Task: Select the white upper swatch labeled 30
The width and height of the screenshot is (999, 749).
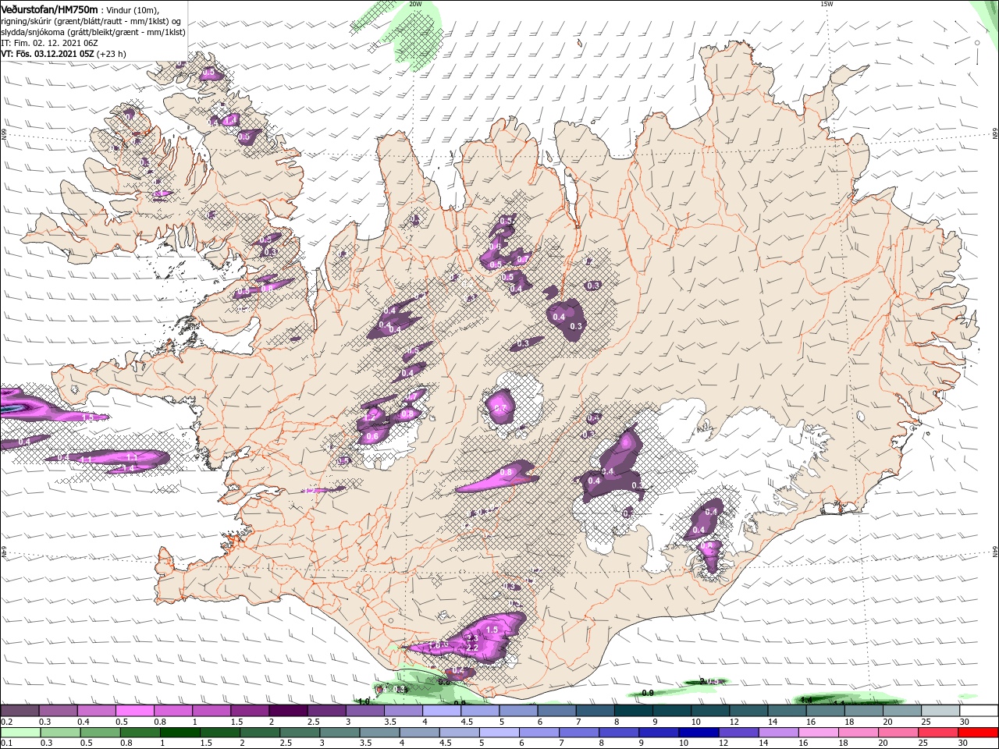Action: [979, 711]
